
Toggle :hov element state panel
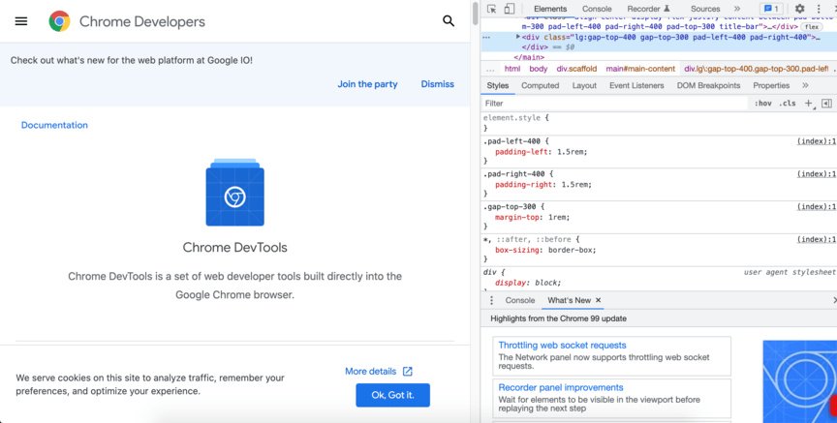click(762, 104)
